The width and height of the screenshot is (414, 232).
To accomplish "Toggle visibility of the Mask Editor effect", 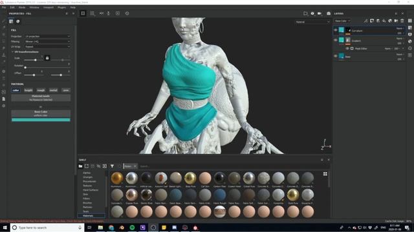I will coord(347,48).
